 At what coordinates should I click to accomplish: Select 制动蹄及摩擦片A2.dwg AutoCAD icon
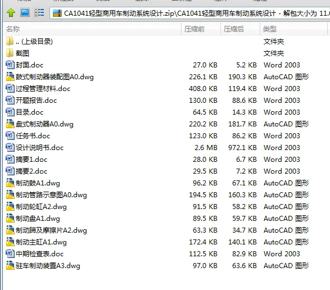(x=10, y=230)
